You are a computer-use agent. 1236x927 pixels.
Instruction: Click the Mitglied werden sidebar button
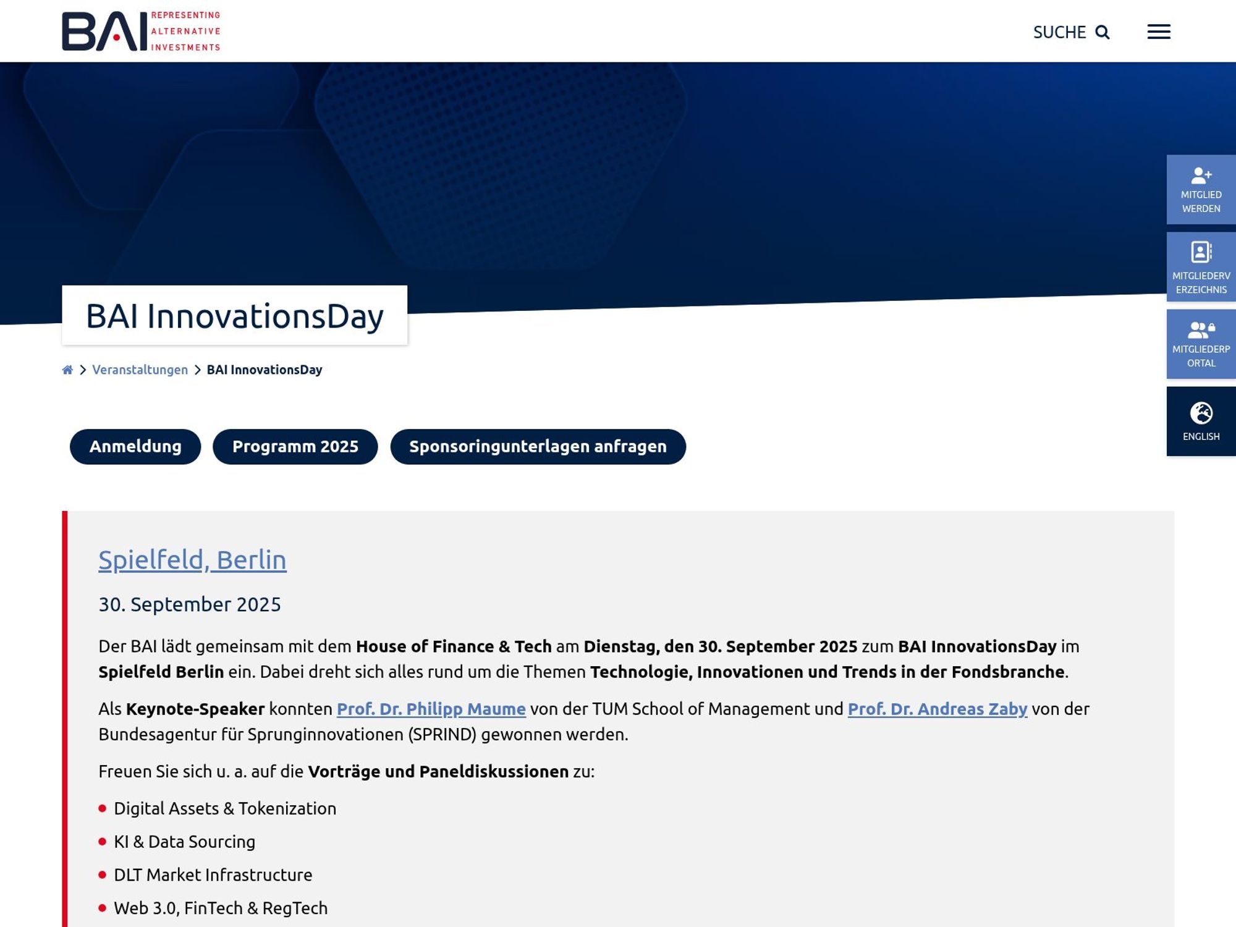click(1201, 189)
